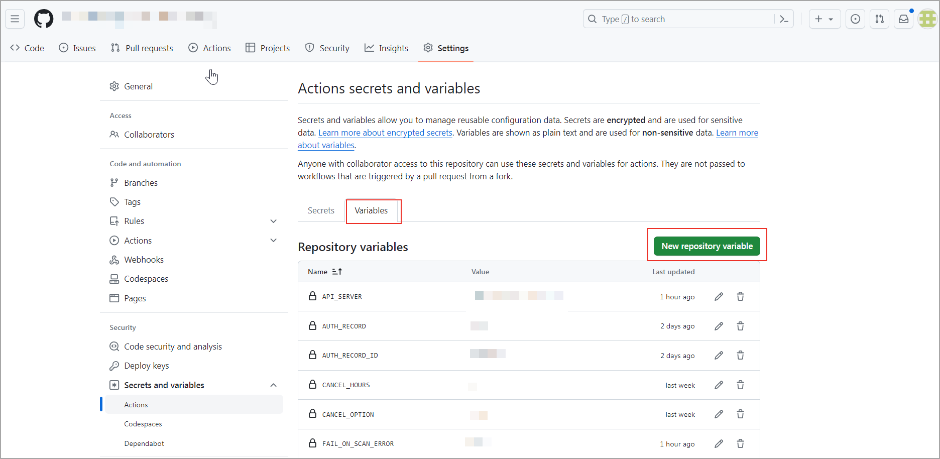Image resolution: width=940 pixels, height=459 pixels.
Task: Delete the CANCEL_HOURS variable
Action: [740, 385]
